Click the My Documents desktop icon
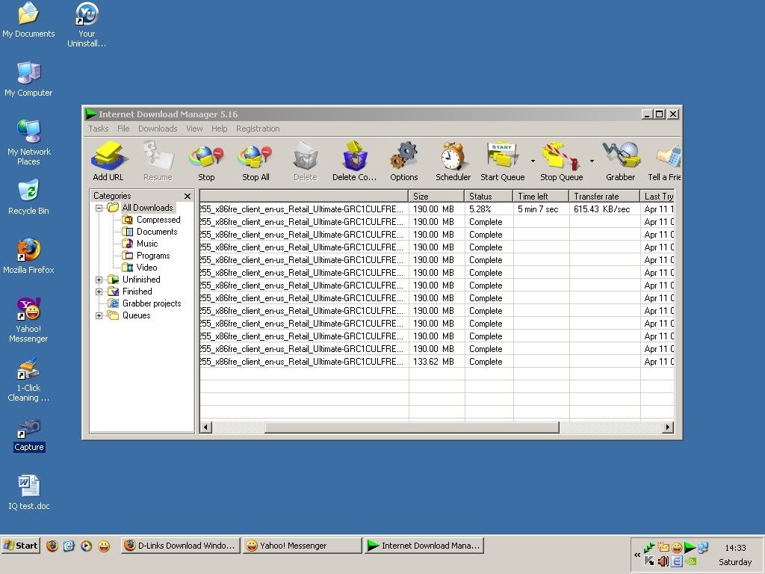Screen dimensions: 765x574 28,20
